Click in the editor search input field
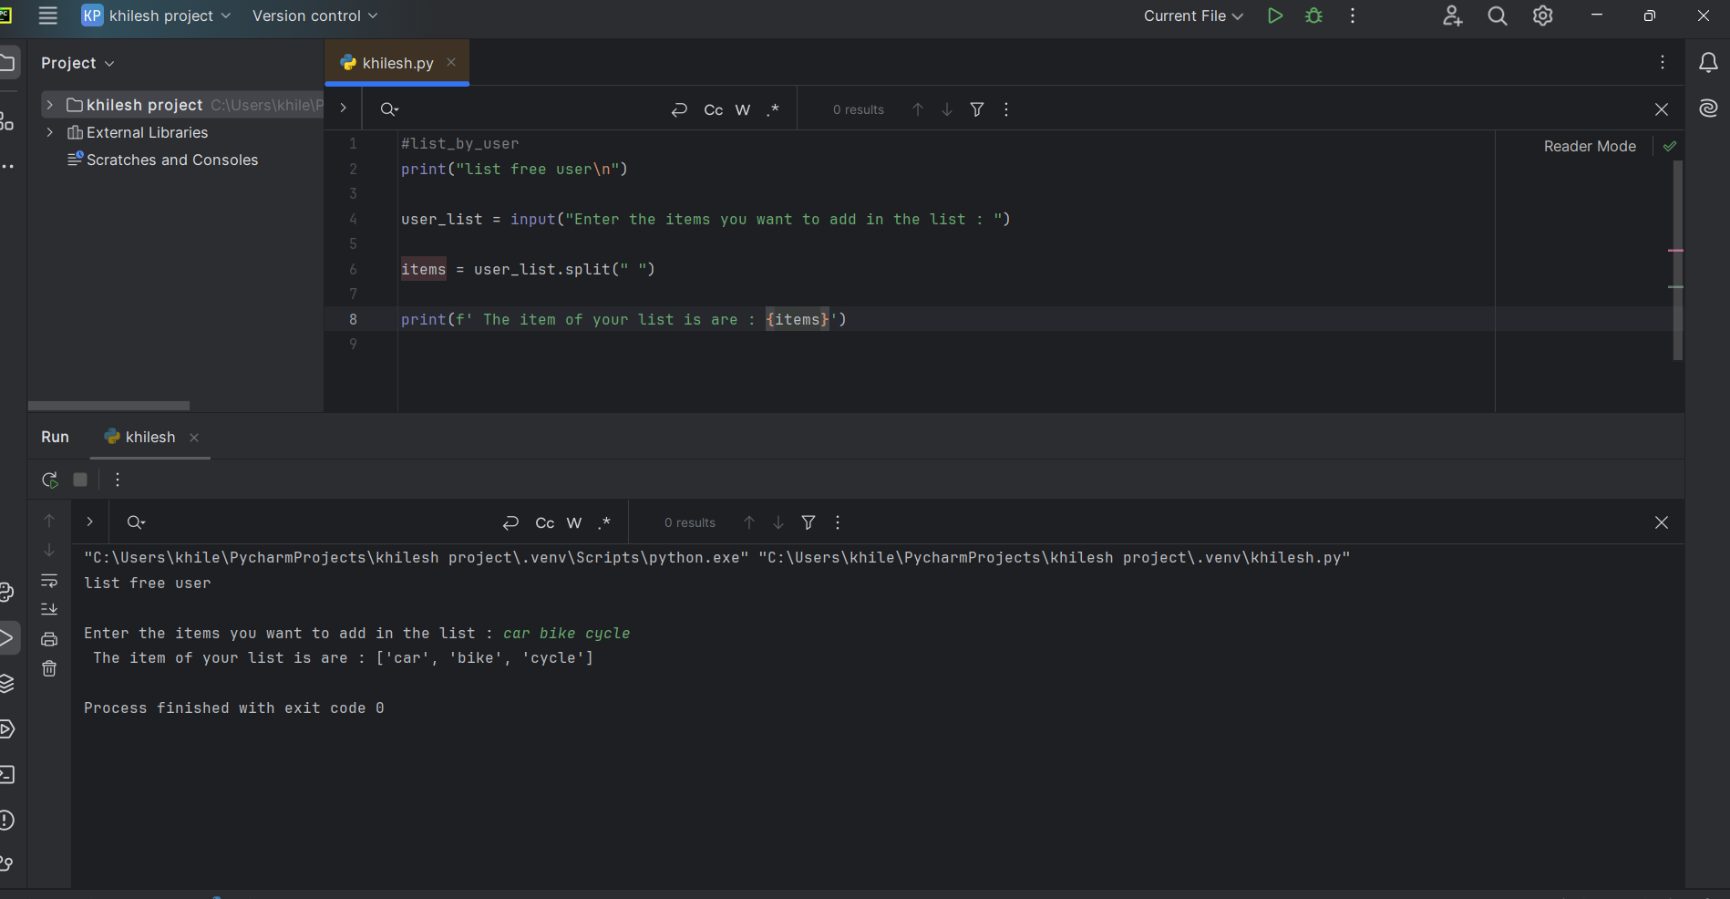Viewport: 1730px width, 899px height. [533, 109]
